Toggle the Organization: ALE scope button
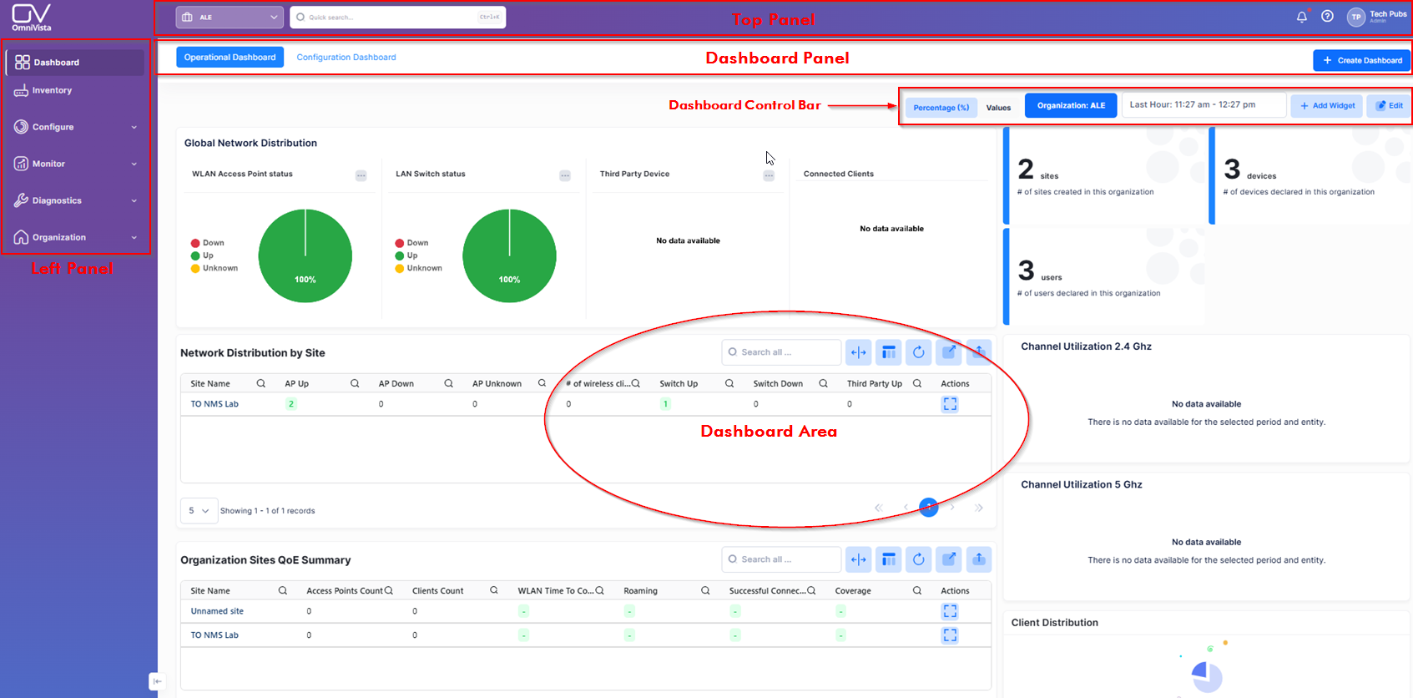Viewport: 1413px width, 698px height. click(1071, 106)
